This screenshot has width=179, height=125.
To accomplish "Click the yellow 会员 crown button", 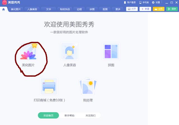I will [159, 9].
